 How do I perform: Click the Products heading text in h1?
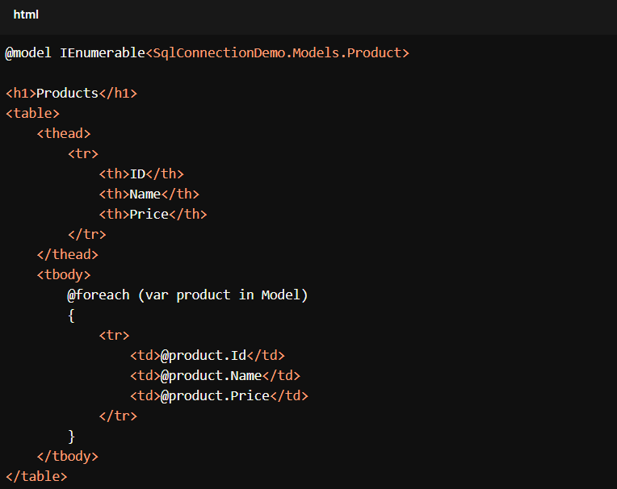point(68,94)
